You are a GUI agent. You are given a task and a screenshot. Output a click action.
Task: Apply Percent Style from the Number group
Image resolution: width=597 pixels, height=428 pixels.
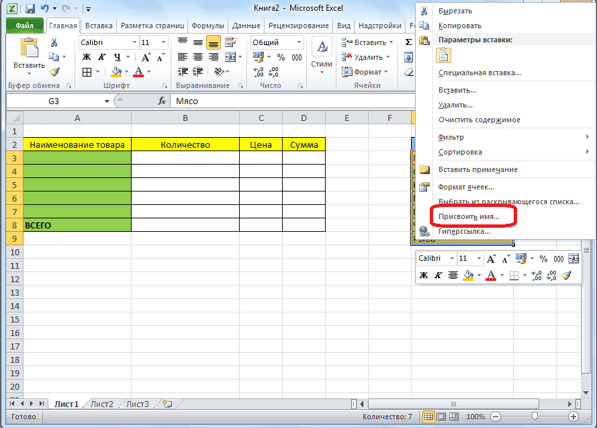[281, 57]
